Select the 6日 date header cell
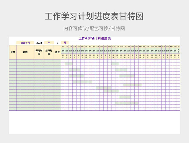Viewport: 189px width, 143px height. pos(82,47)
